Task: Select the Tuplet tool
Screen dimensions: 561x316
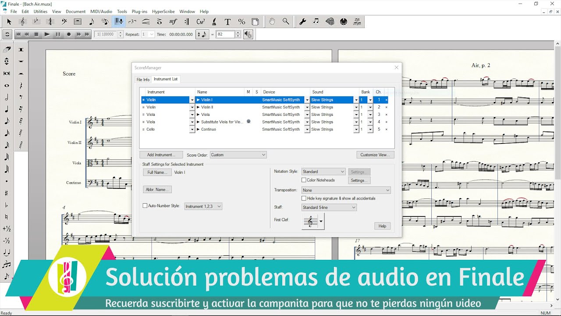Action: click(x=132, y=22)
